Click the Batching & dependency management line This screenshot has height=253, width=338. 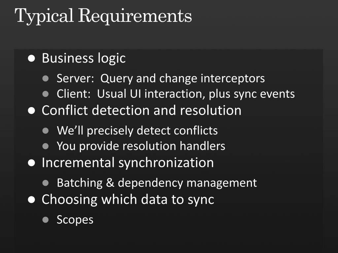tap(157, 183)
